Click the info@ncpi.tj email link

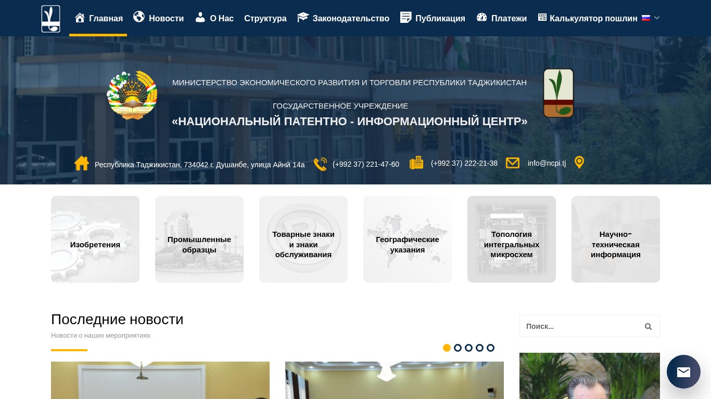(547, 163)
